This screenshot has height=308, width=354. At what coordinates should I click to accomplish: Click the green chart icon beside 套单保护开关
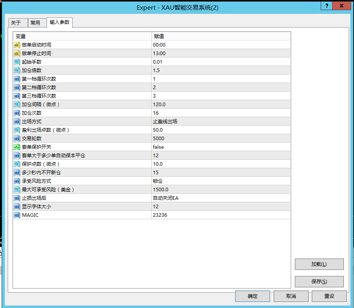pos(16,147)
